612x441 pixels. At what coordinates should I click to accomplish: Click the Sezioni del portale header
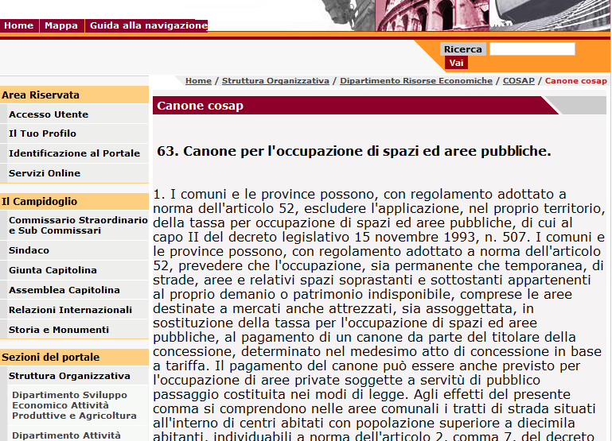(x=74, y=357)
